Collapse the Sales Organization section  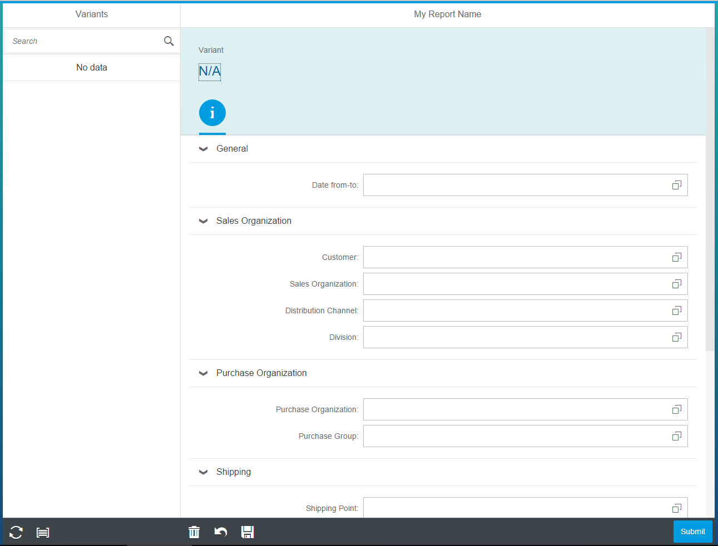point(204,221)
